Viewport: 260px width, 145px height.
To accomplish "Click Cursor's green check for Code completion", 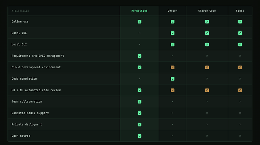I will tap(173, 79).
